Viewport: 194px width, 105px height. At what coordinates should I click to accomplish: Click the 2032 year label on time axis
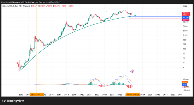pyautogui.click(x=173, y=95)
